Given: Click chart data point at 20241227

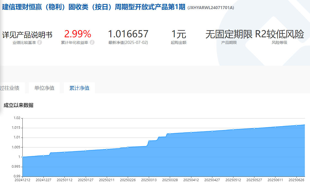Looking at the screenshot, I should [43, 156].
